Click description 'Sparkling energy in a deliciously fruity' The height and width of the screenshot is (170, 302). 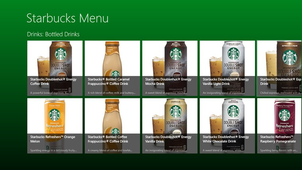tap(54, 150)
